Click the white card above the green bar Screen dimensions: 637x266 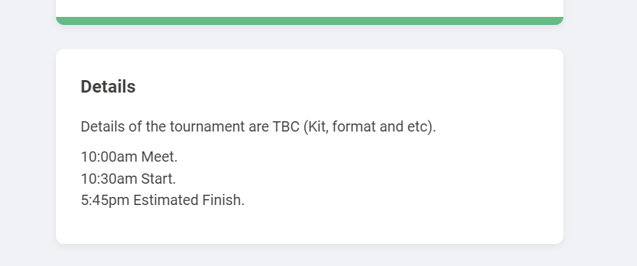click(309, 8)
